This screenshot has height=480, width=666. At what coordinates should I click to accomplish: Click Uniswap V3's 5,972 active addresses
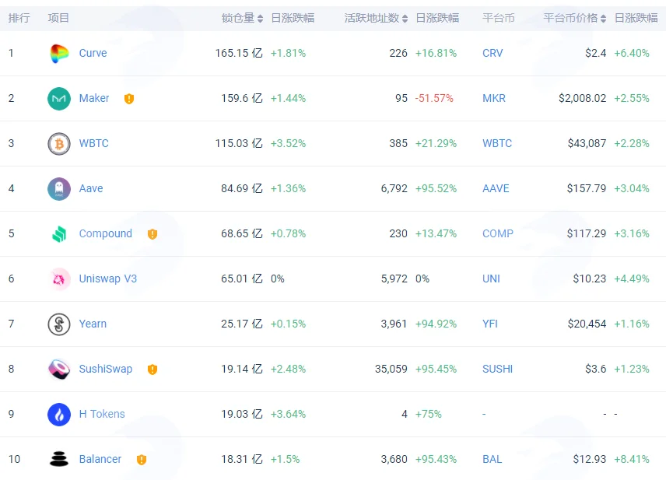pyautogui.click(x=394, y=279)
